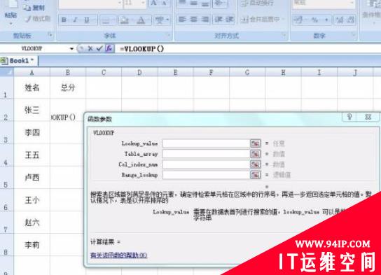The image size is (381, 275).
Task: Click Lookup_value range selector icon
Action: coord(256,143)
